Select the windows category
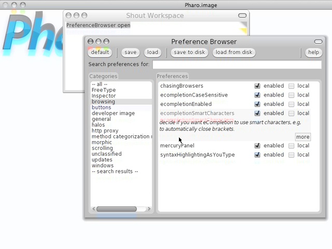 click(121, 165)
